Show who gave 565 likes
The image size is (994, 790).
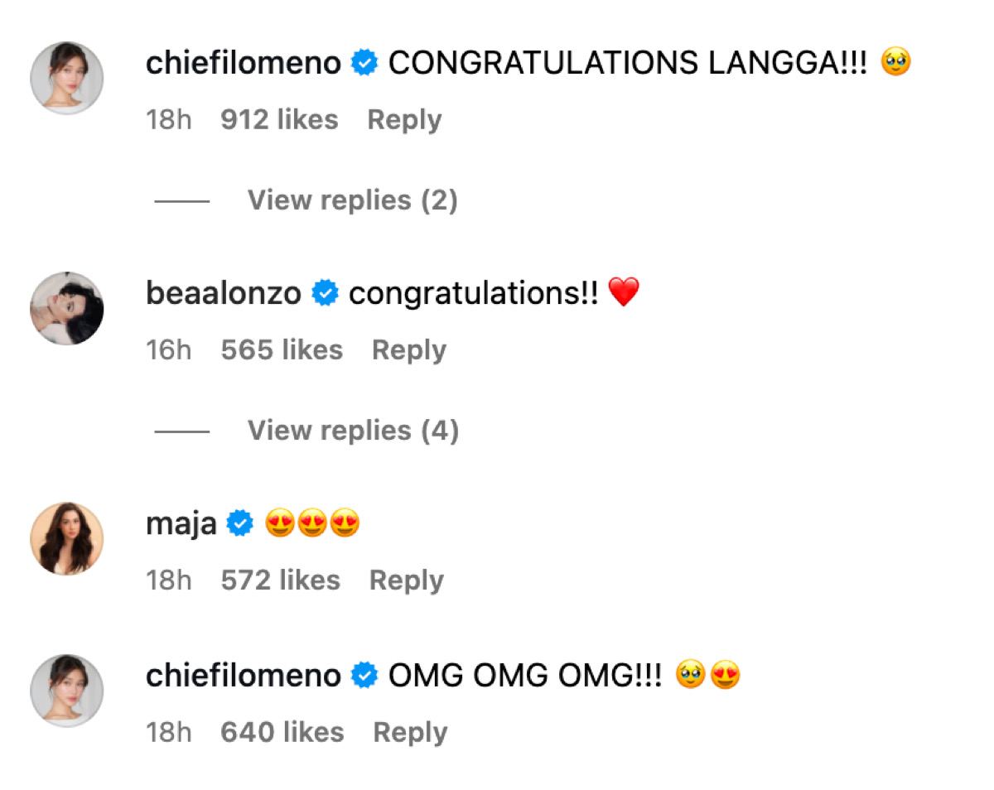pos(282,350)
